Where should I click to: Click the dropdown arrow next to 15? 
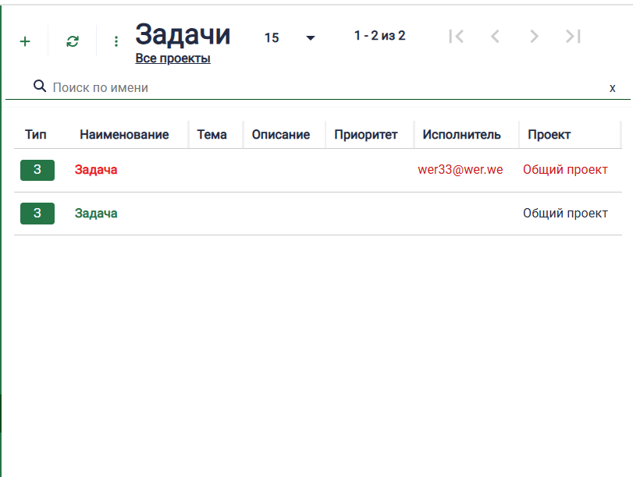[x=310, y=37]
